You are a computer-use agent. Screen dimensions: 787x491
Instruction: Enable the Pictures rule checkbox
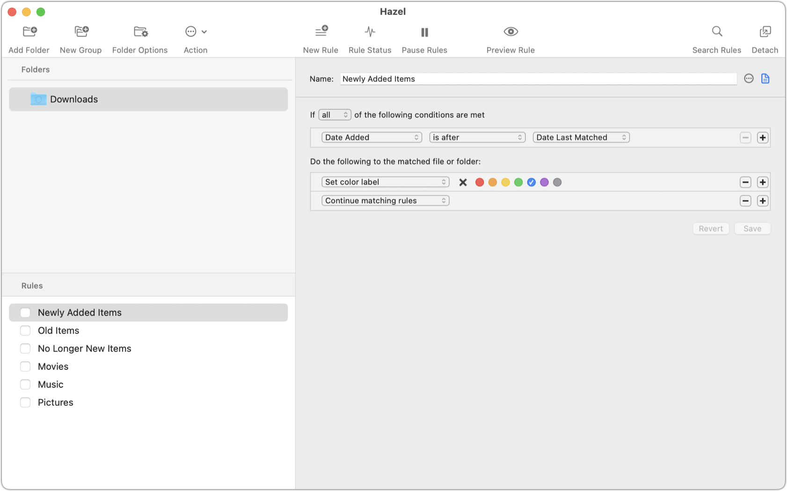pos(25,403)
